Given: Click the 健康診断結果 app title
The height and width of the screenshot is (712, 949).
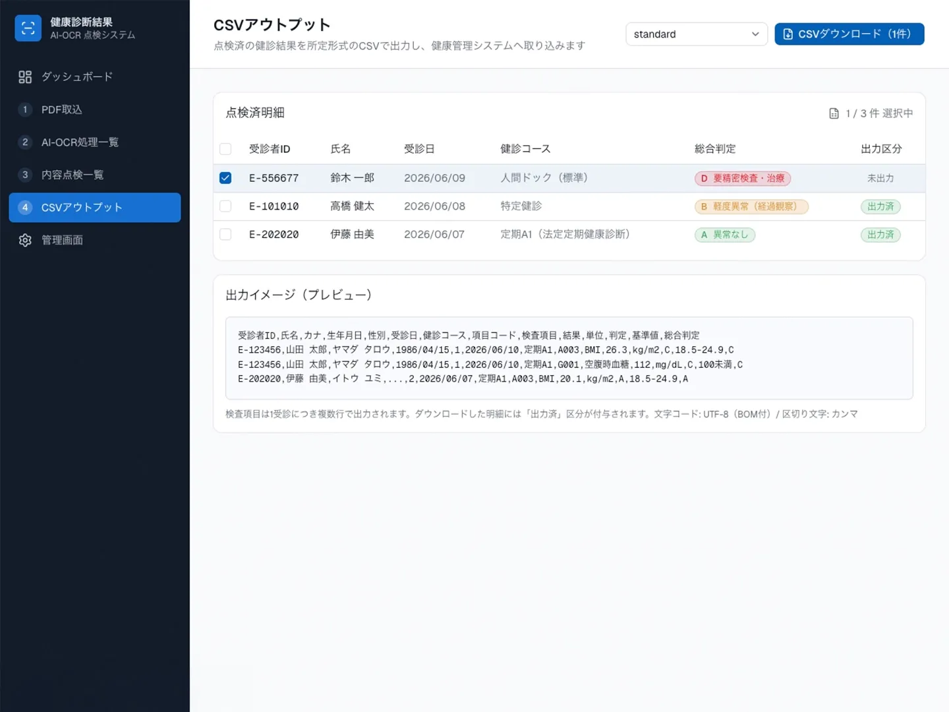Looking at the screenshot, I should [x=82, y=22].
